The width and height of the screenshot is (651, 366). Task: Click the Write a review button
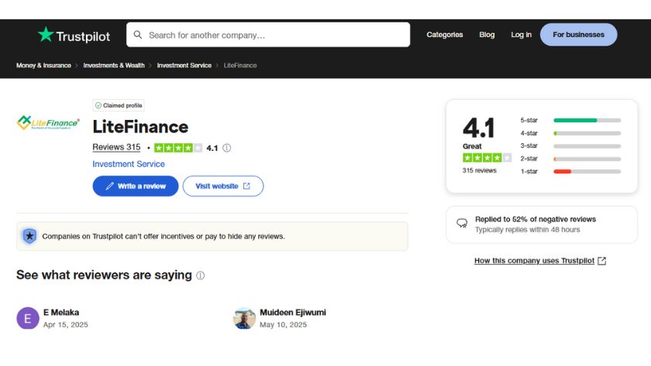136,186
